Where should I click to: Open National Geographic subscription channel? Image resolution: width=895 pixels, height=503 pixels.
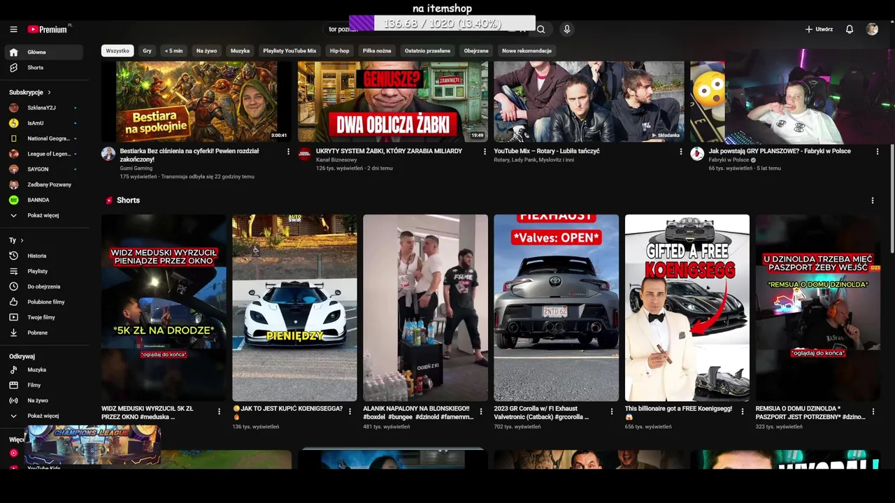pos(43,138)
